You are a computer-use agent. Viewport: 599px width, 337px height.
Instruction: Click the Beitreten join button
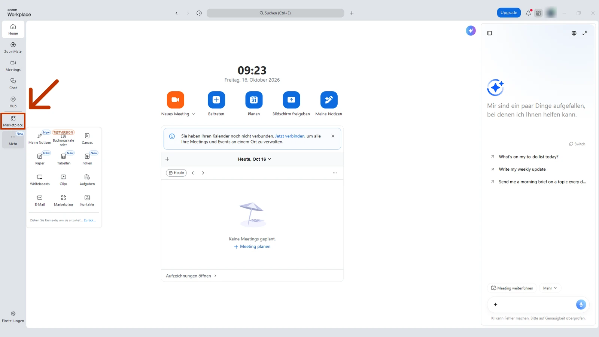pyautogui.click(x=216, y=100)
